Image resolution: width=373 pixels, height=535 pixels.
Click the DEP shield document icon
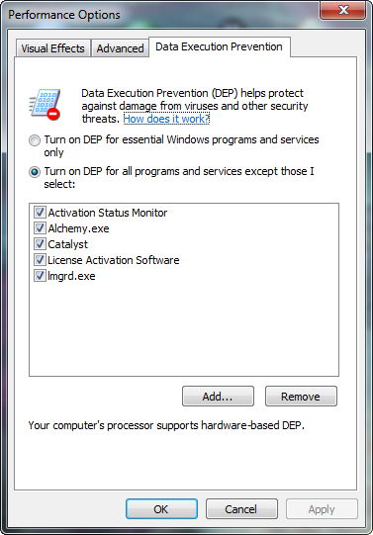point(45,105)
